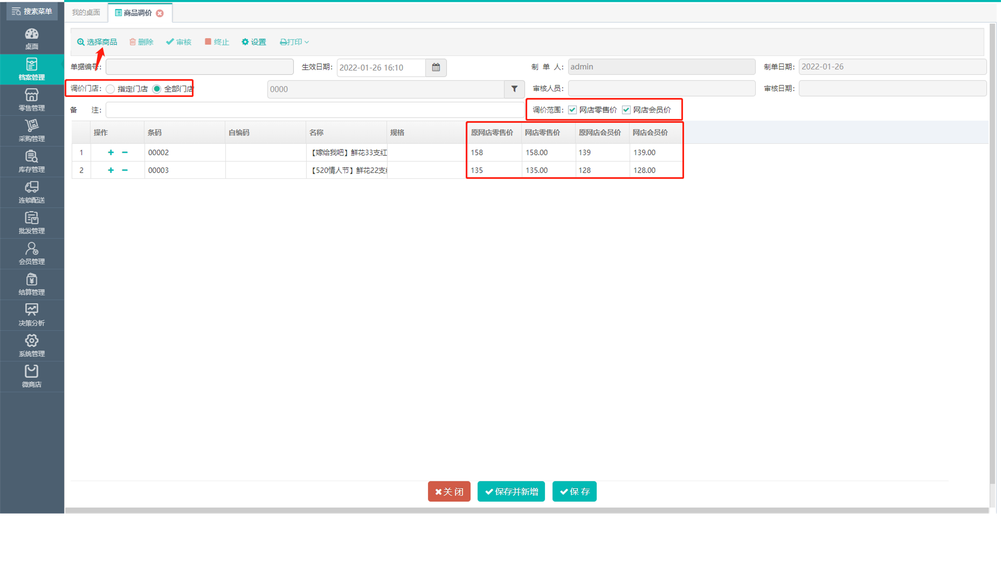Click the 保存并新增 button
This screenshot has height=582, width=1001.
point(512,491)
